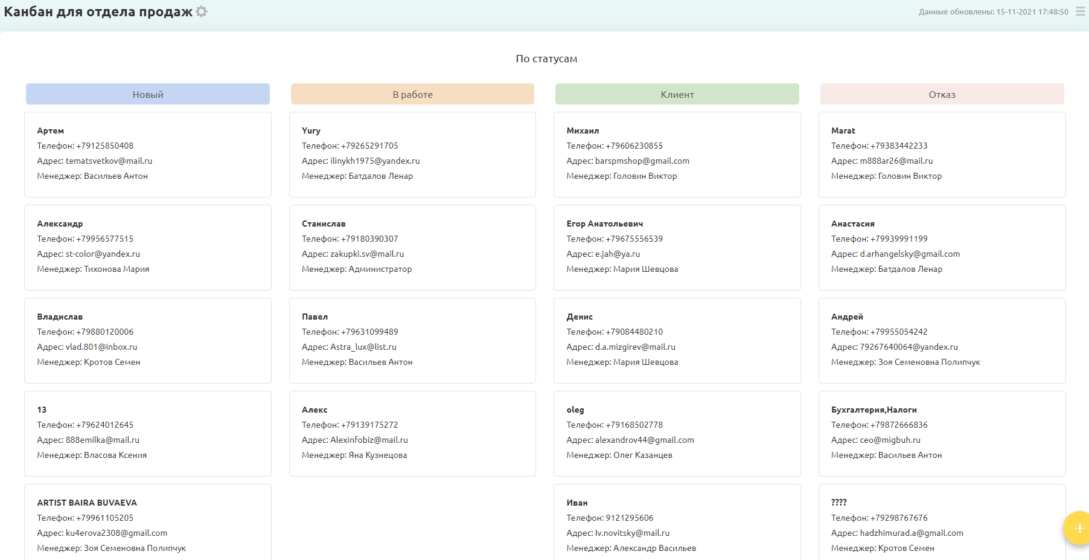Open settings gear next to dashboard title
Image resolution: width=1089 pixels, height=560 pixels.
click(202, 11)
